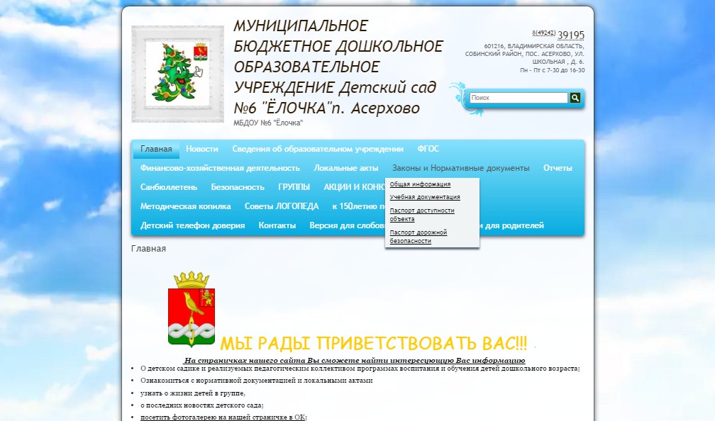The image size is (715, 421).
Task: Click Ознакомиться с нормативной документацией line
Action: (x=256, y=380)
